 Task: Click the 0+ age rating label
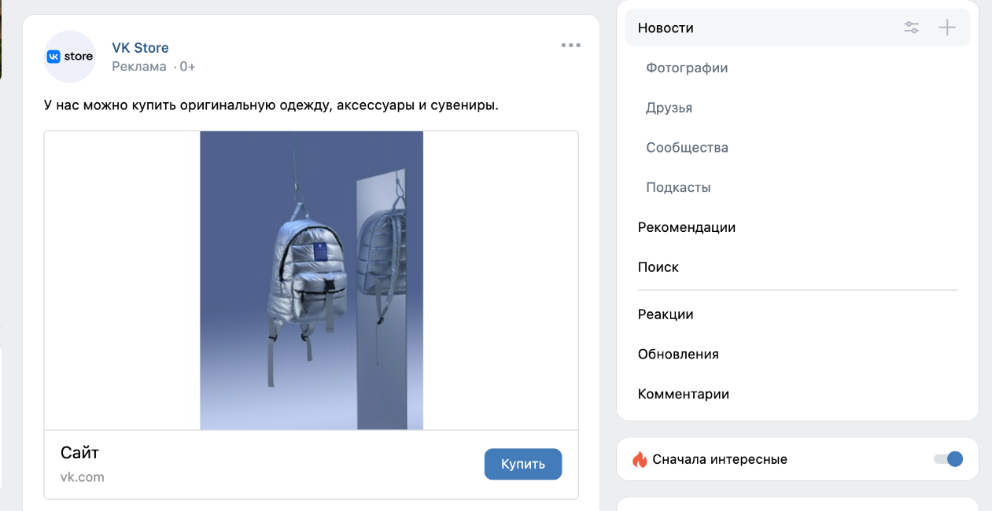(x=187, y=67)
